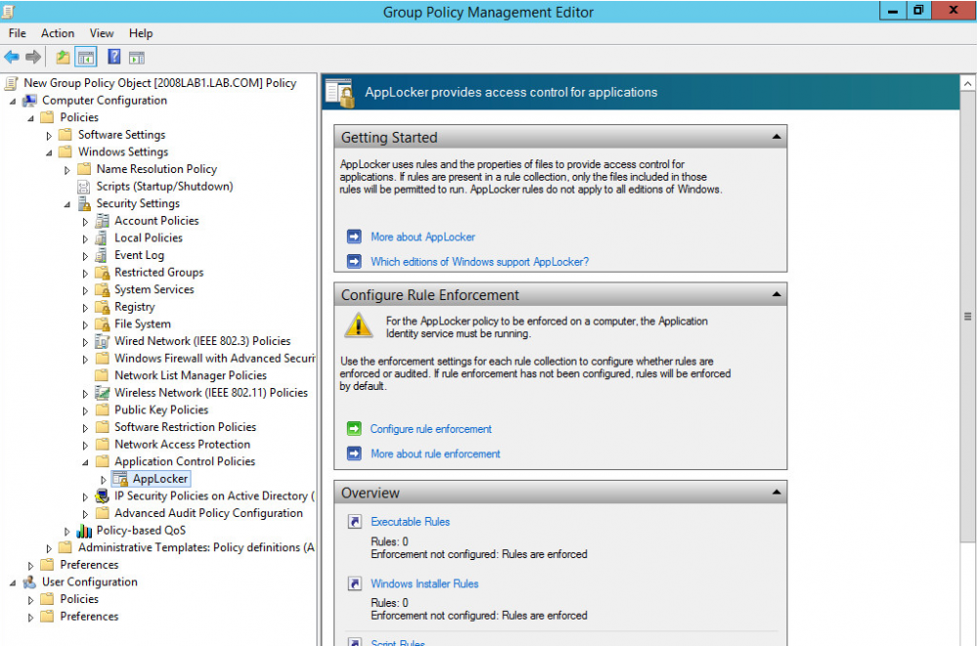Select Registry under Security Settings

(134, 307)
